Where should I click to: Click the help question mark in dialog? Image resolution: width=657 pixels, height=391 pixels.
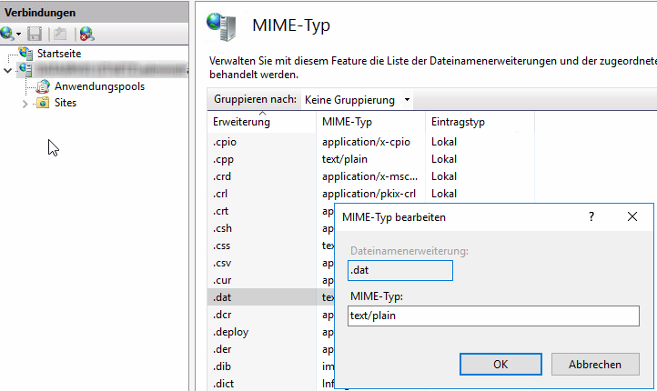coord(591,217)
